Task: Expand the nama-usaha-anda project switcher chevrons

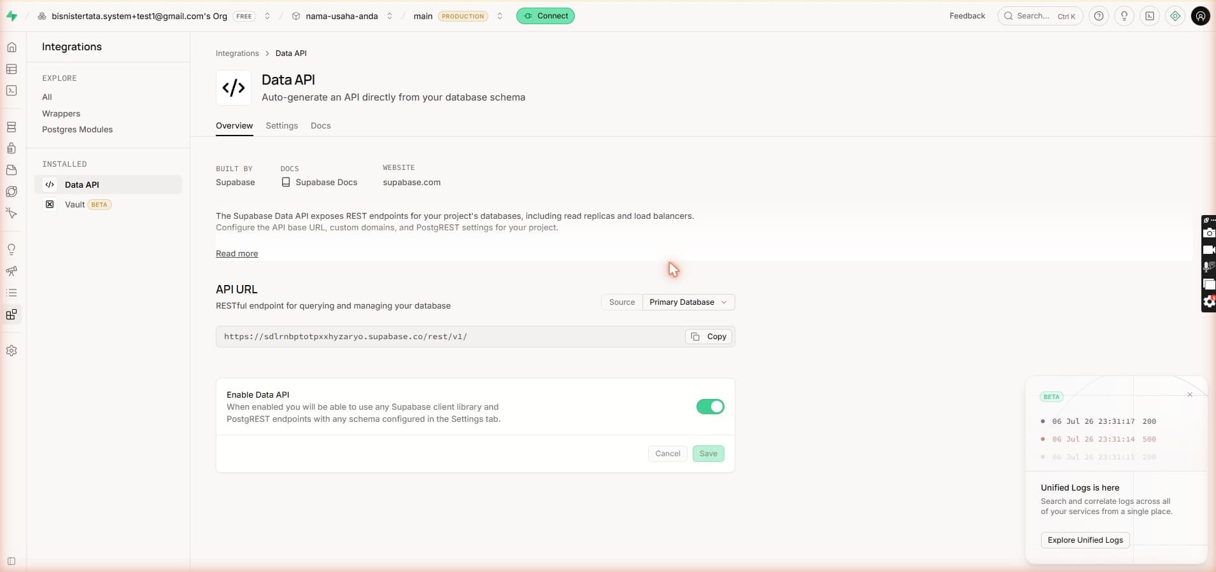Action: pos(390,16)
